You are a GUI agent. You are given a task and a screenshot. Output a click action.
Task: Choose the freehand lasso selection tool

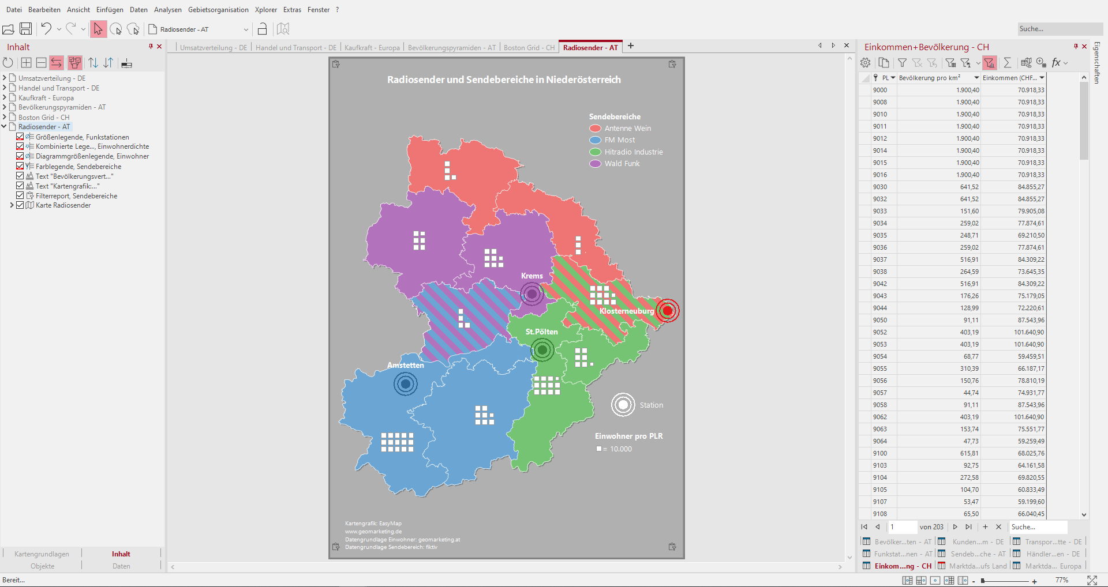133,29
